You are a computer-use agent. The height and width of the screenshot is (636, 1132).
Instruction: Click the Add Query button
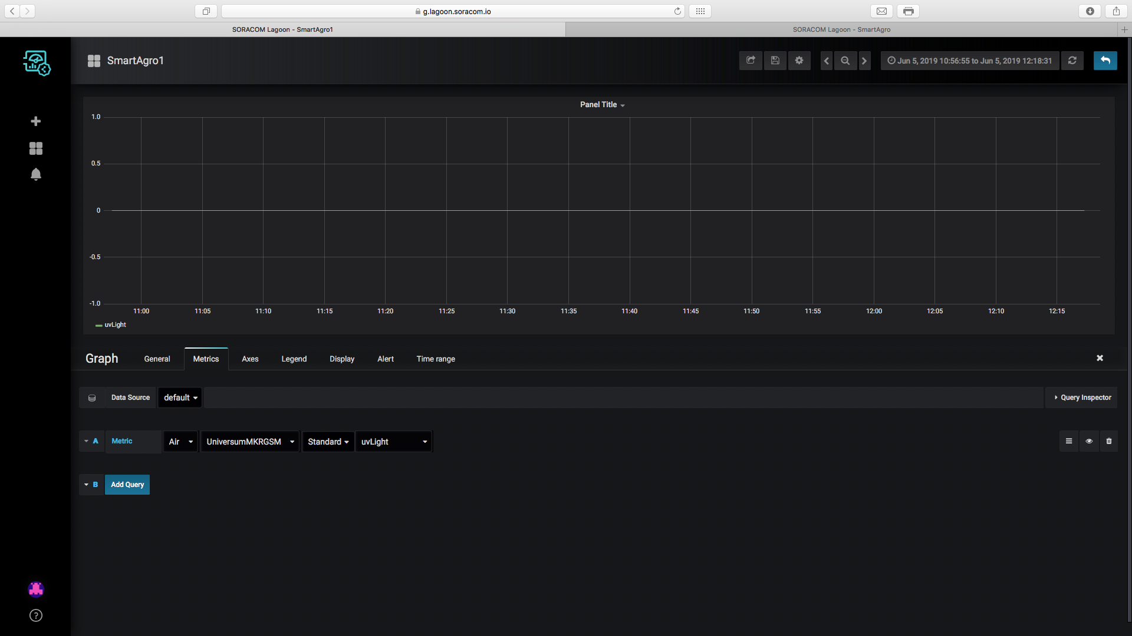point(127,485)
